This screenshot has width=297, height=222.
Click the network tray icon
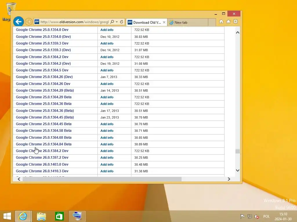[x=250, y=216]
